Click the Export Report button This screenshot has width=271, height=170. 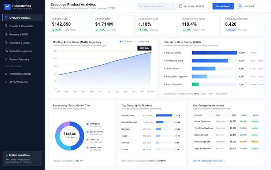click(x=223, y=6)
